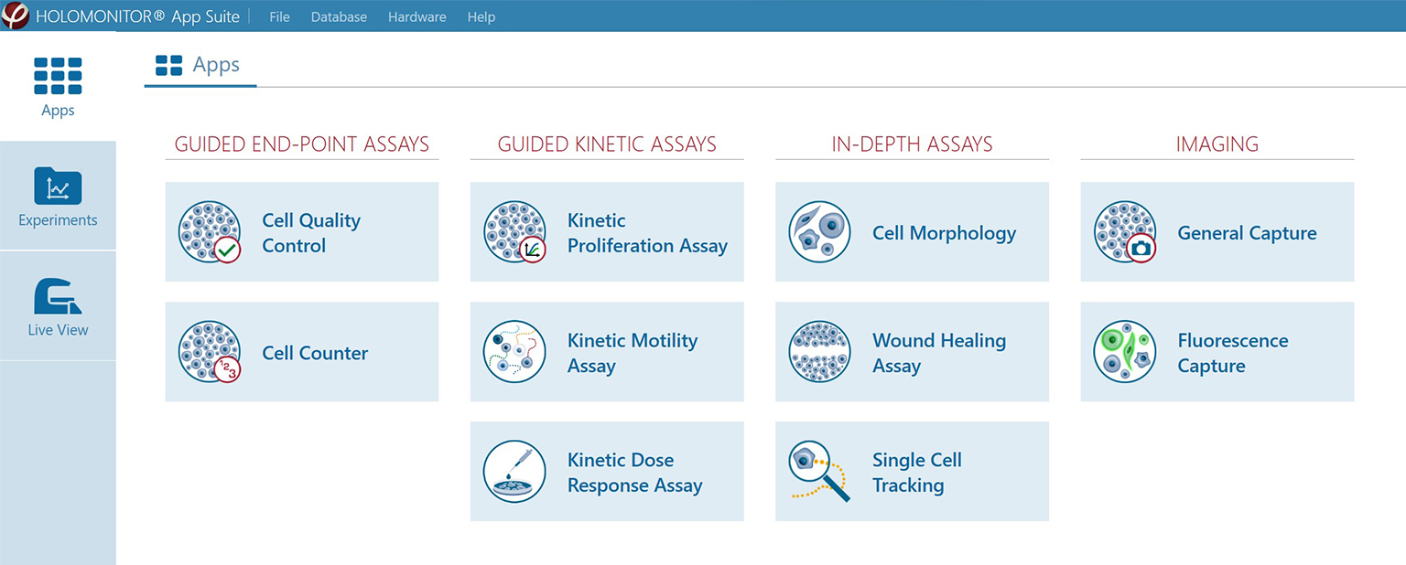Viewport: 1406px width, 565px height.
Task: Open the Hardware menu
Action: click(416, 16)
